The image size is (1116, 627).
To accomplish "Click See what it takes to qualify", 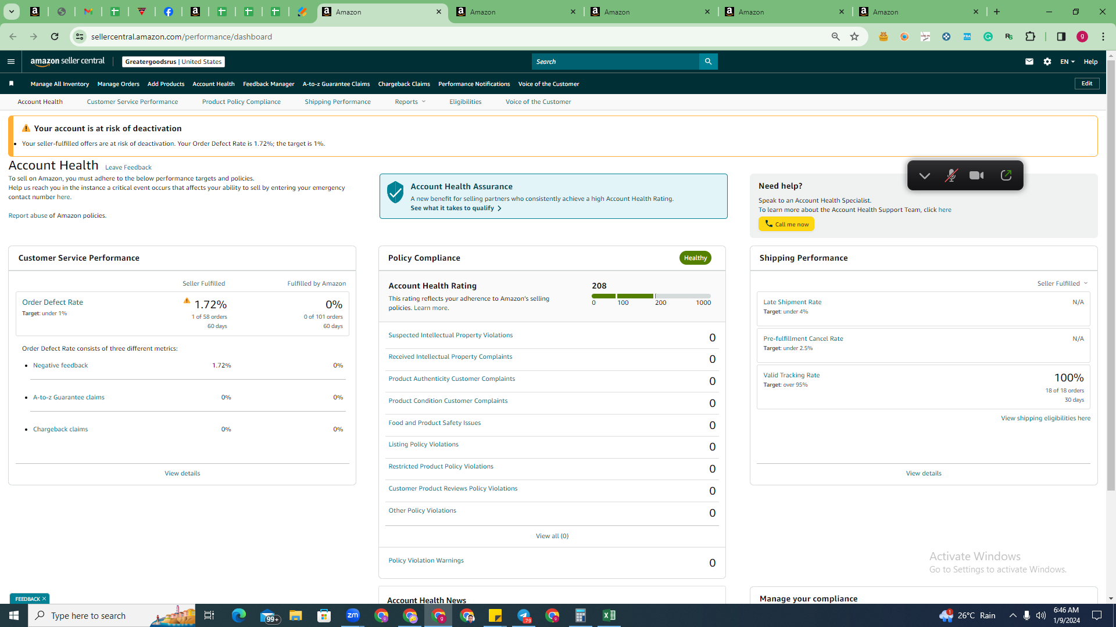I will coord(456,208).
